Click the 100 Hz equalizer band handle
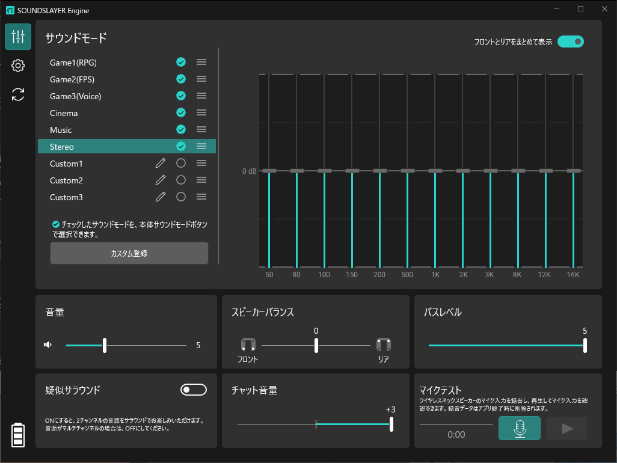The width and height of the screenshot is (617, 463). point(324,171)
